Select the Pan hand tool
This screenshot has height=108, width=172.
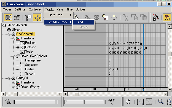tap(128, 102)
